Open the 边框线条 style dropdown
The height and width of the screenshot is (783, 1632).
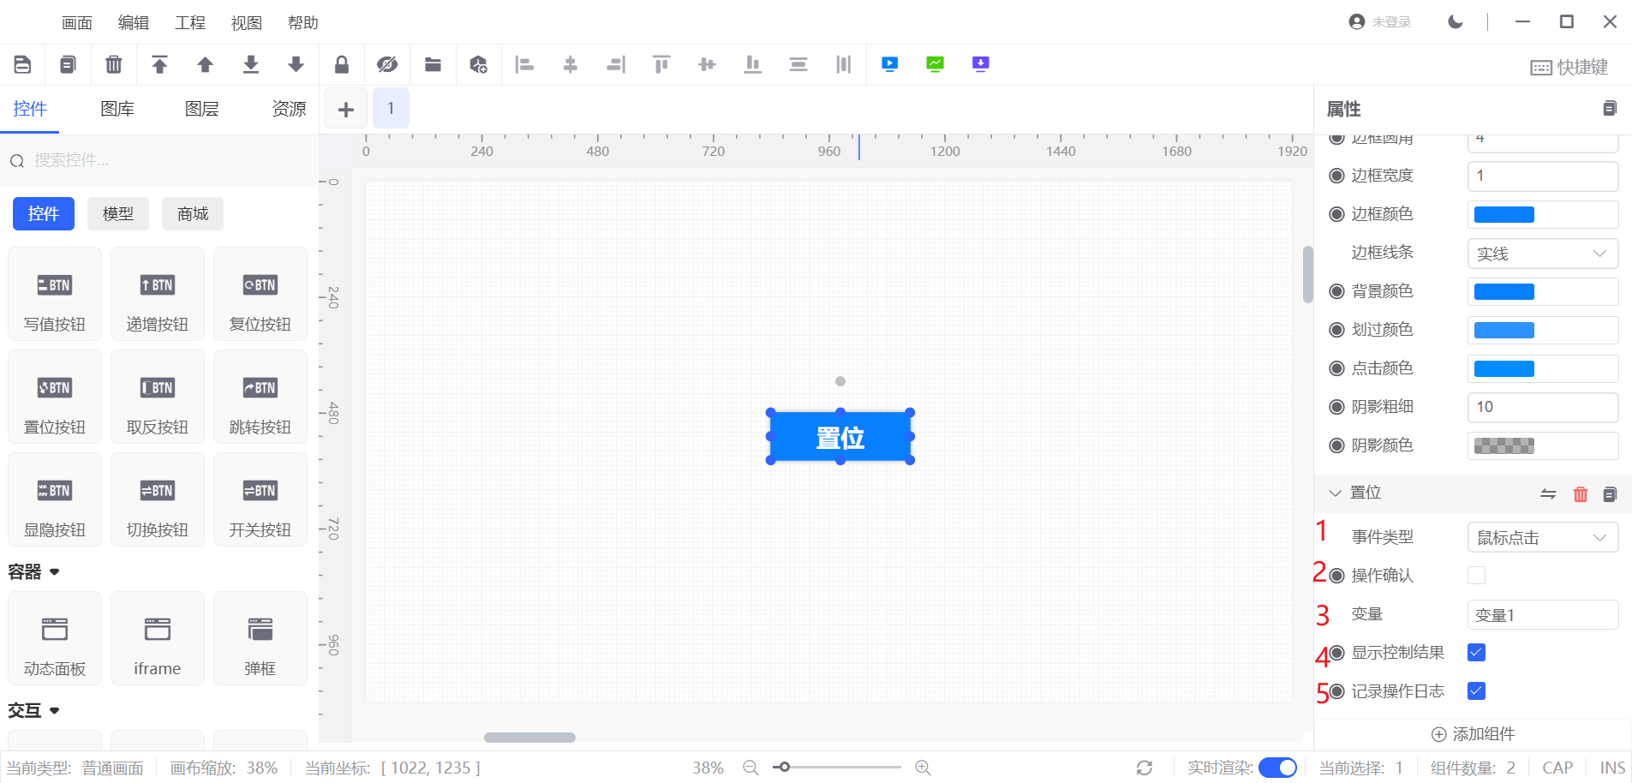click(1542, 254)
